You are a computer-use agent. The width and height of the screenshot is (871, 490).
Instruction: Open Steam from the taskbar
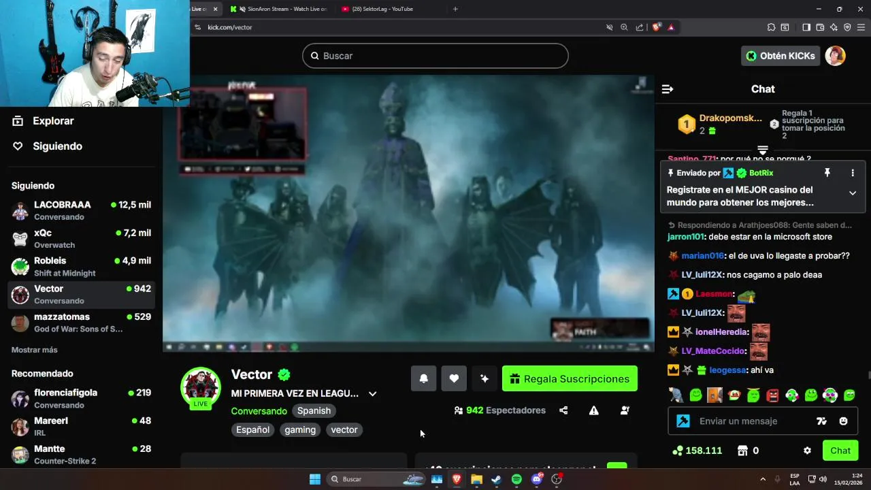497,479
